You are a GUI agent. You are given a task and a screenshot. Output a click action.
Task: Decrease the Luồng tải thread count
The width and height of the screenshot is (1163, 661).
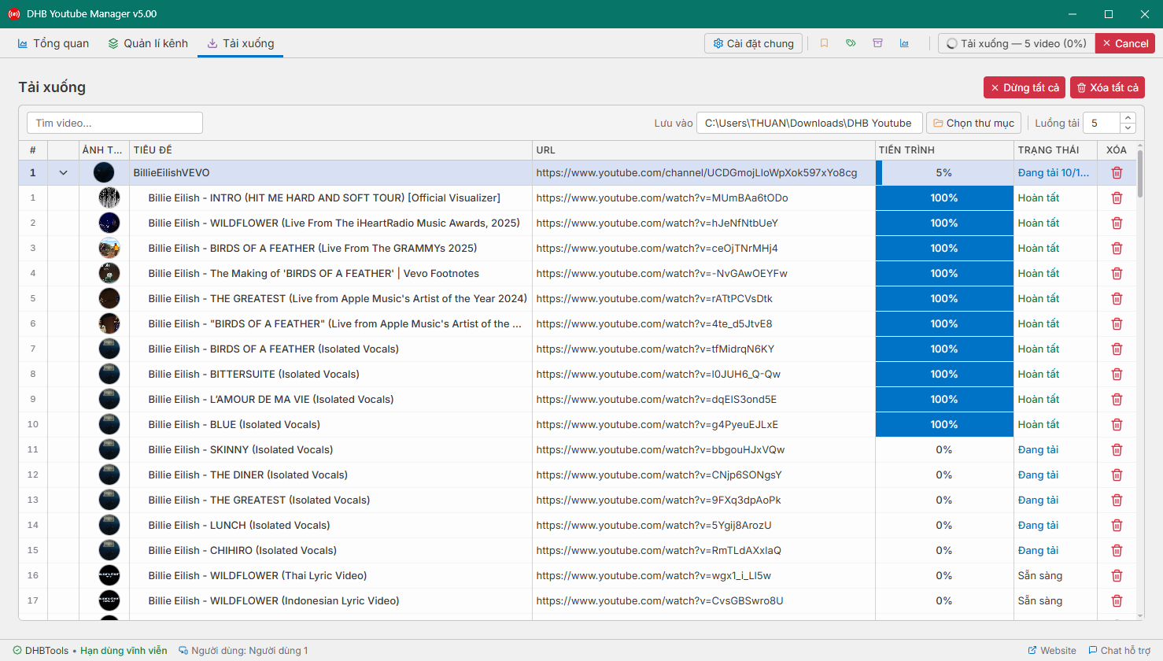point(1128,127)
